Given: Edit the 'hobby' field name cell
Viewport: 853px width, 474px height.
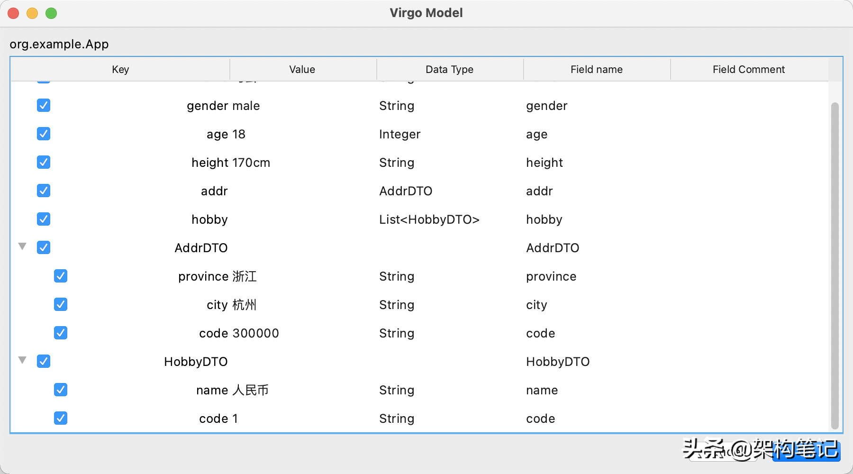Looking at the screenshot, I should 544,219.
